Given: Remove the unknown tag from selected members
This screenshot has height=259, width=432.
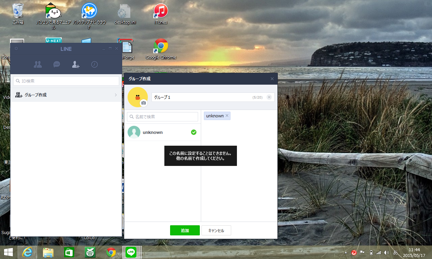Looking at the screenshot, I should (x=227, y=116).
